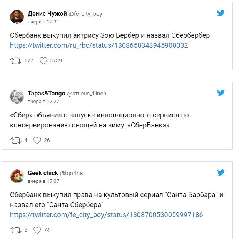Open Tapas&Tango profile avatar

click(17, 97)
